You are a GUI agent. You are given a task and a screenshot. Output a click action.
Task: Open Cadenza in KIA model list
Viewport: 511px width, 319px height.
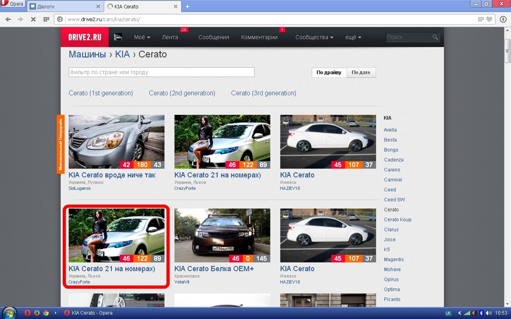394,160
